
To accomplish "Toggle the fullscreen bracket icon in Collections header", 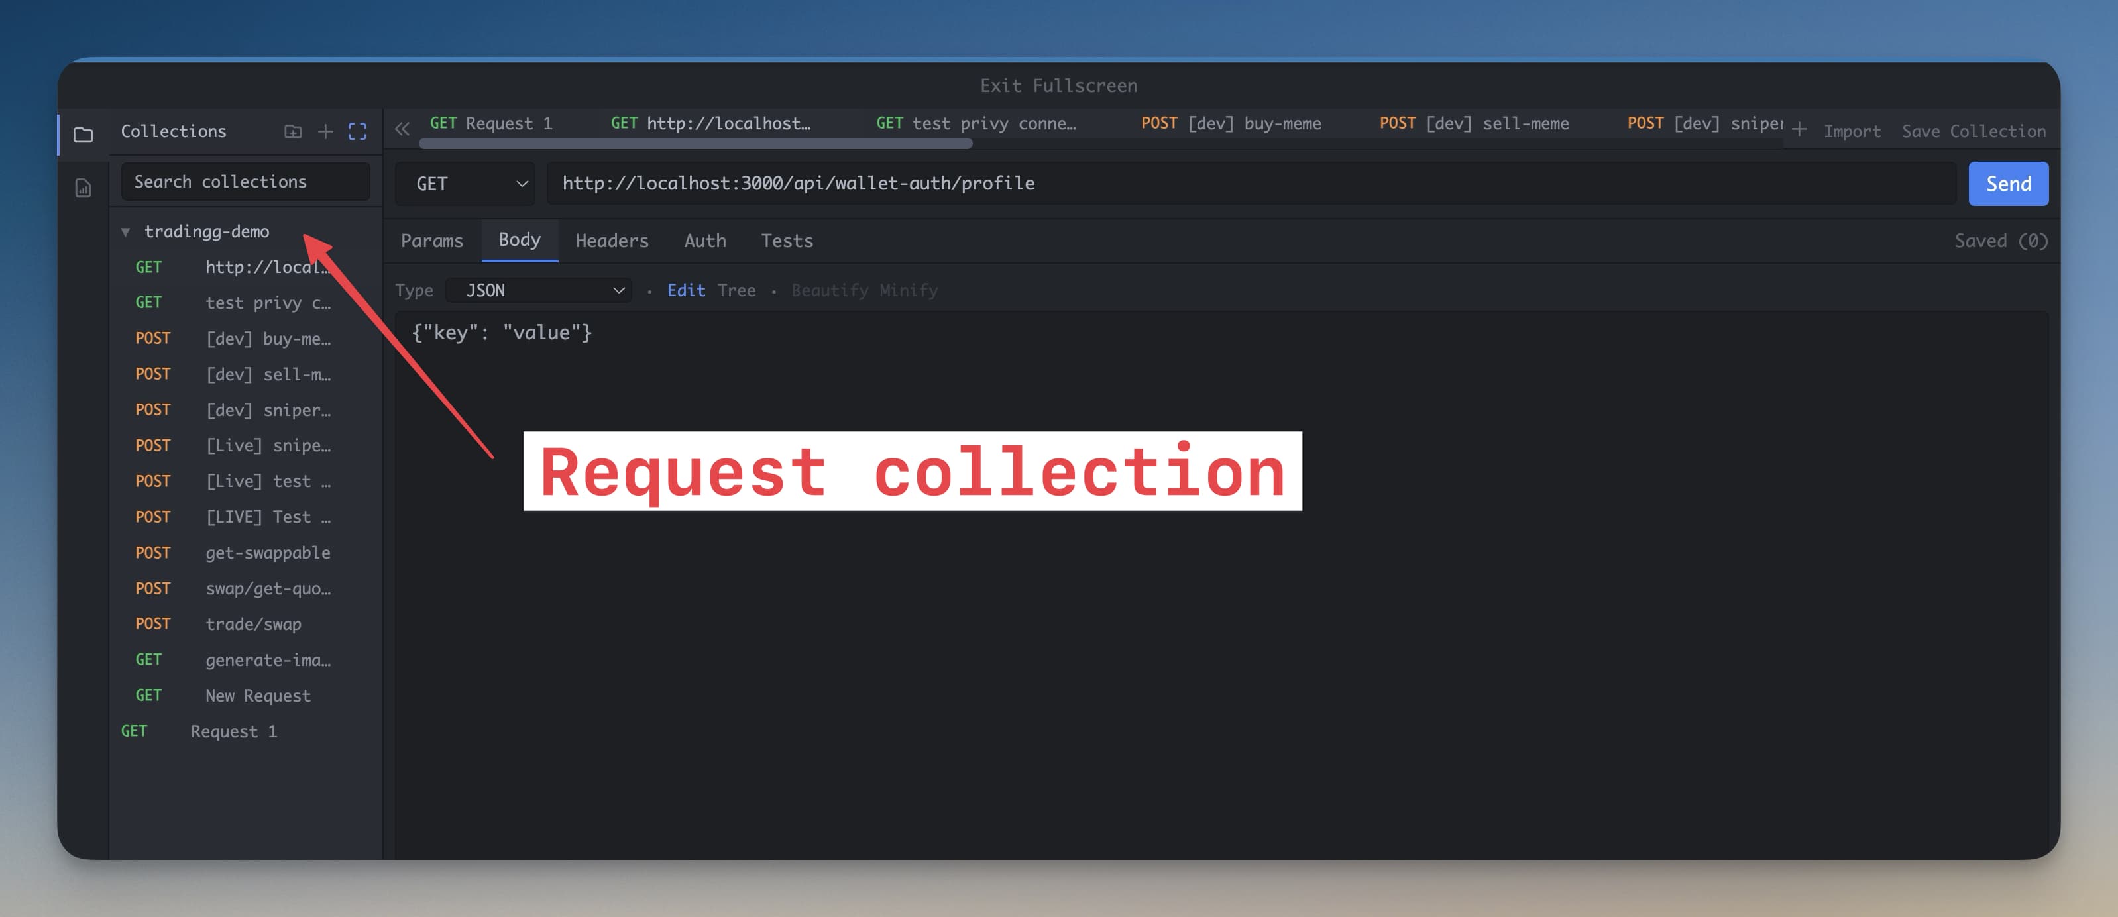I will [358, 131].
